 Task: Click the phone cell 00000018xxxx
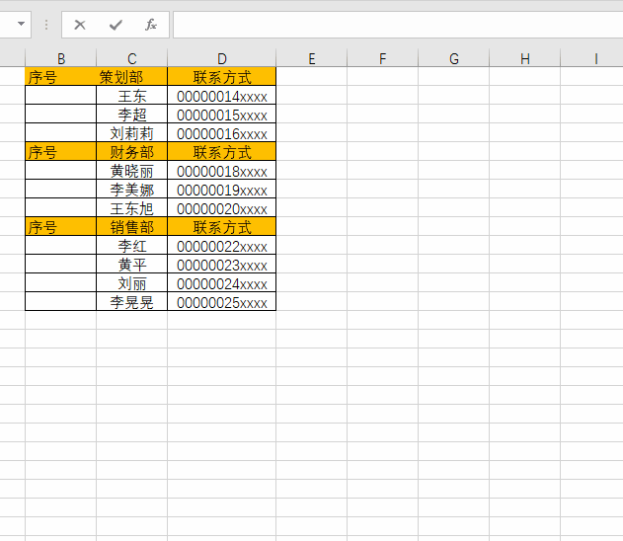point(222,170)
